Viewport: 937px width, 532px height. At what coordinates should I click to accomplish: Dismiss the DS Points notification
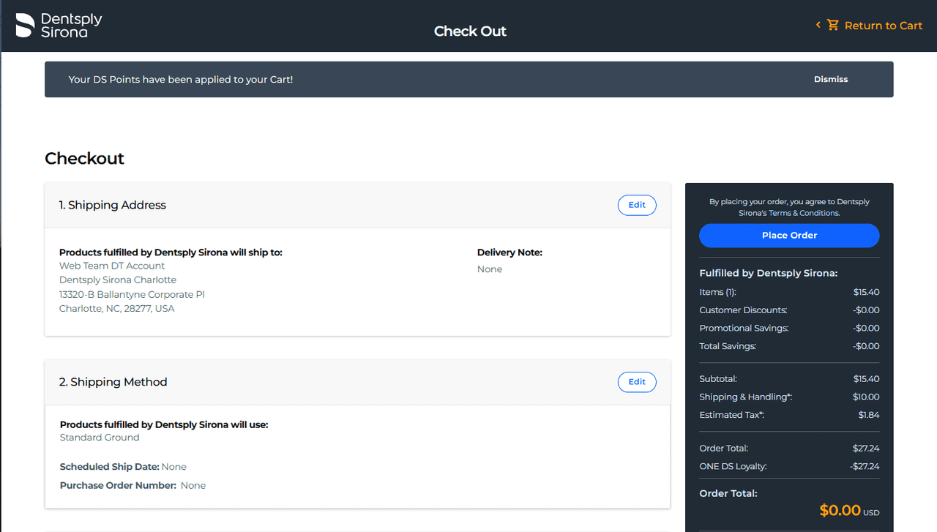(x=830, y=79)
